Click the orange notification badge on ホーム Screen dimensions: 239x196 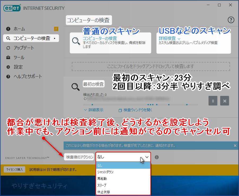pos(56,29)
